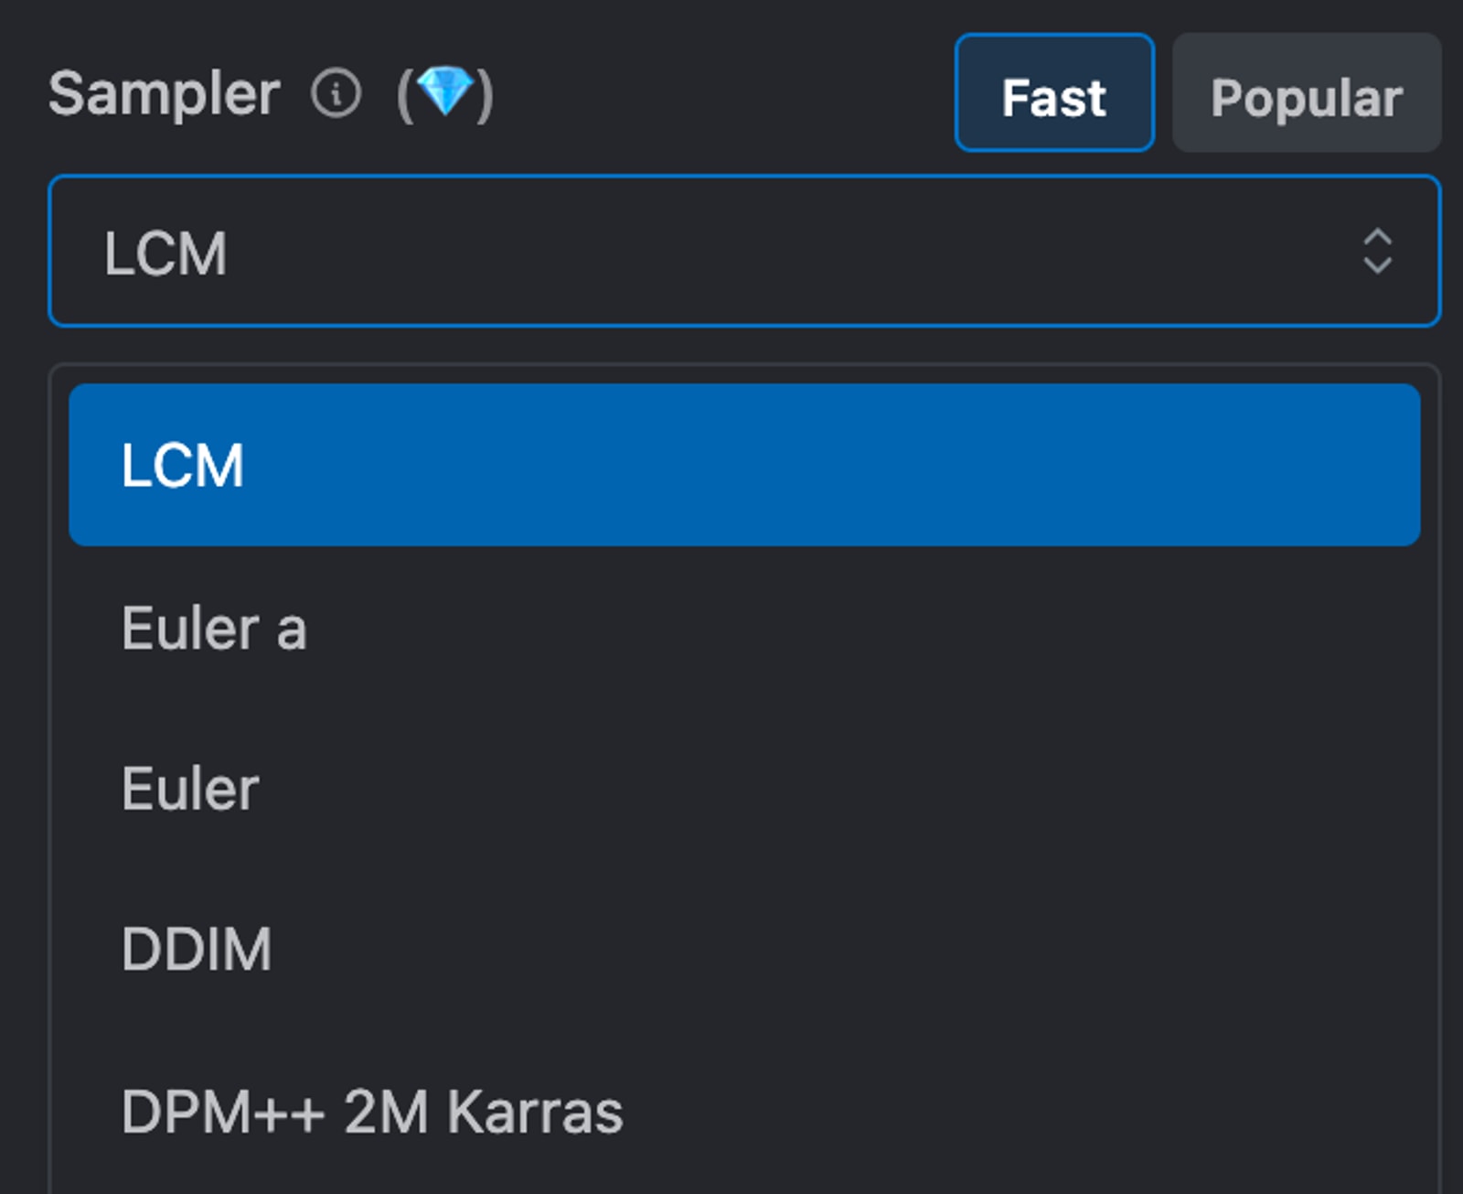
Task: Click the Sampler heading label
Action: 164,93
